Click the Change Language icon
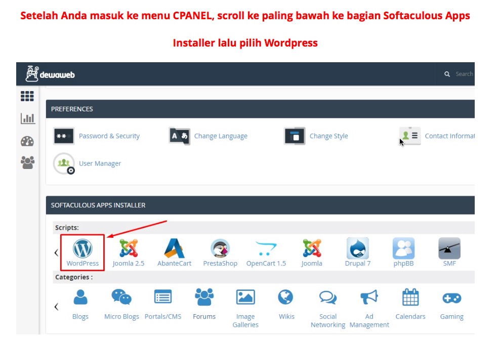This screenshot has width=498, height=342. pos(180,136)
